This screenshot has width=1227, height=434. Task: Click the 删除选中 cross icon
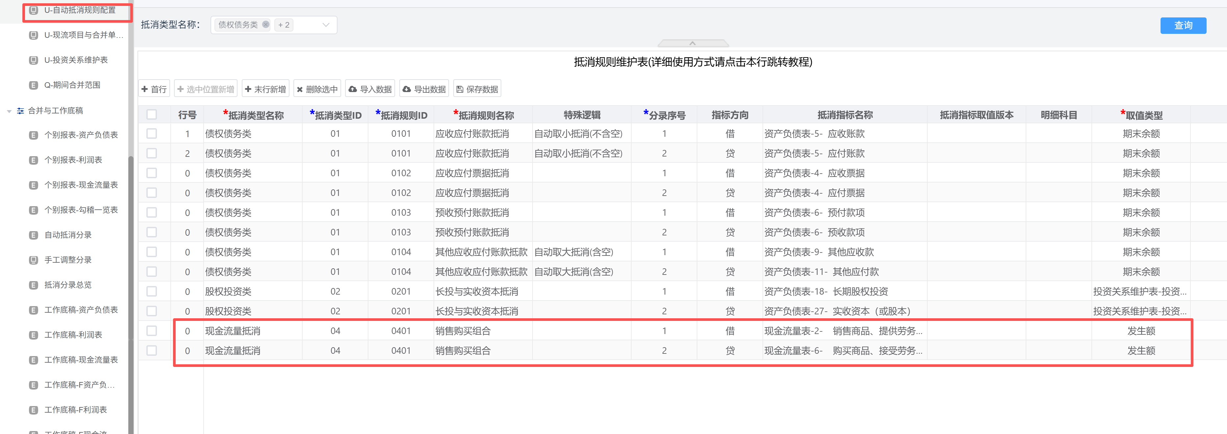point(300,89)
